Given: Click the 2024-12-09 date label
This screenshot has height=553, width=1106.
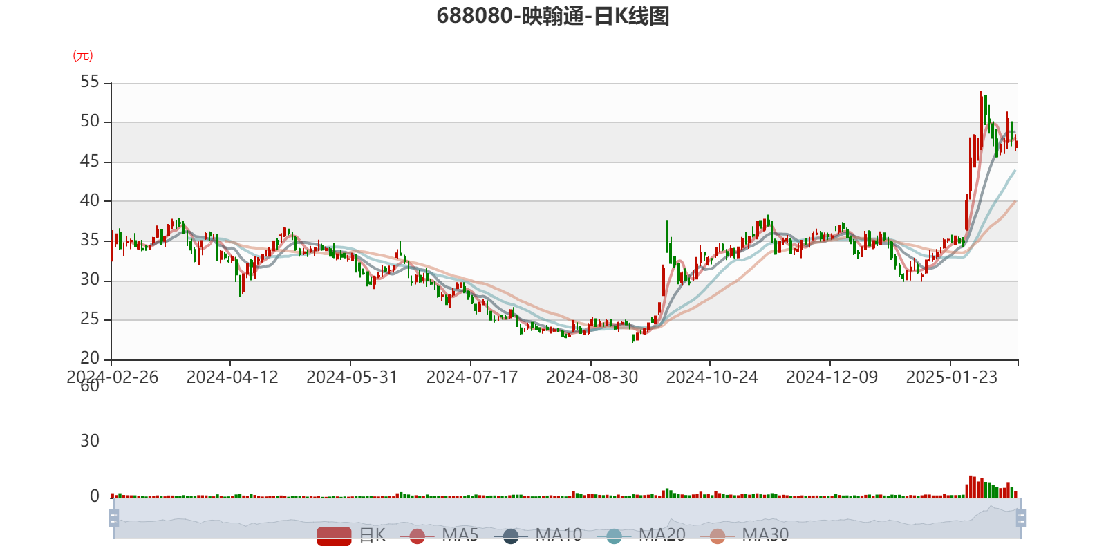Looking at the screenshot, I should click(832, 377).
